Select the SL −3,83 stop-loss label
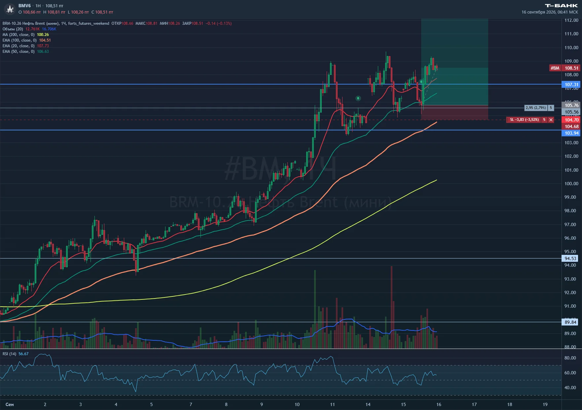Viewport: 582px width, 410px height. pyautogui.click(x=524, y=120)
